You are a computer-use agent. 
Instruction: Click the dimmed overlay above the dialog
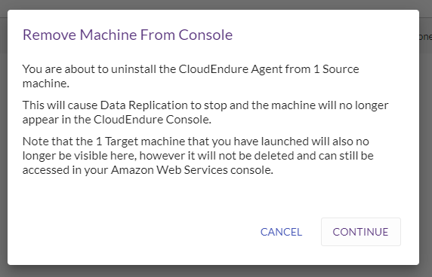pos(216,4)
